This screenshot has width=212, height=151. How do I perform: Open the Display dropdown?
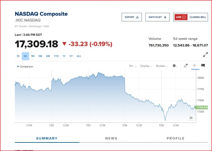[146, 66]
